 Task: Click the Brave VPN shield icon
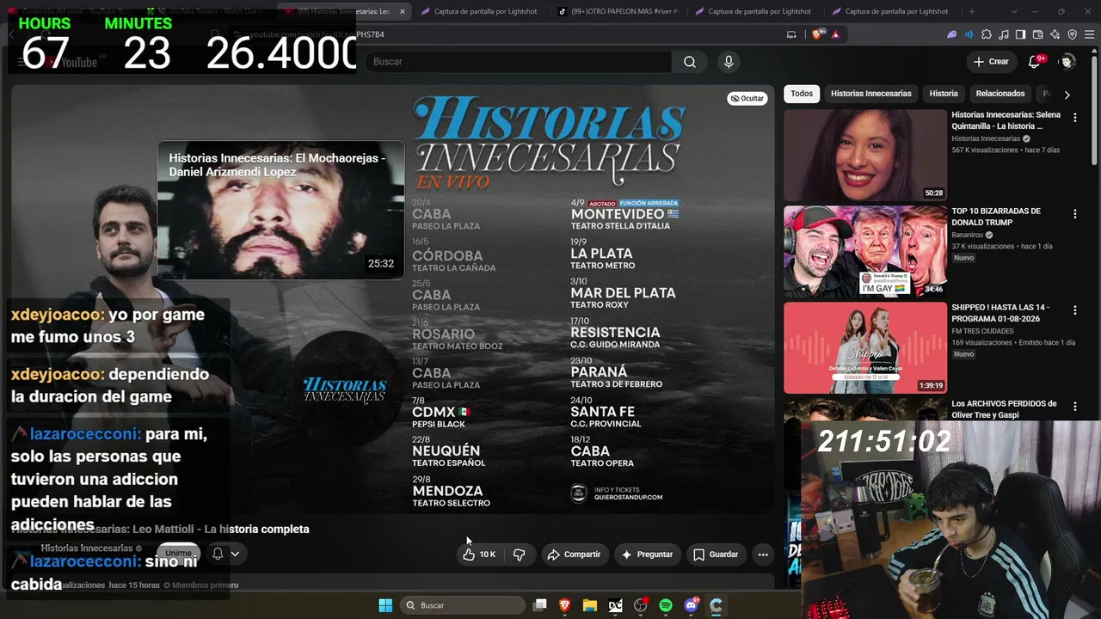[1072, 34]
